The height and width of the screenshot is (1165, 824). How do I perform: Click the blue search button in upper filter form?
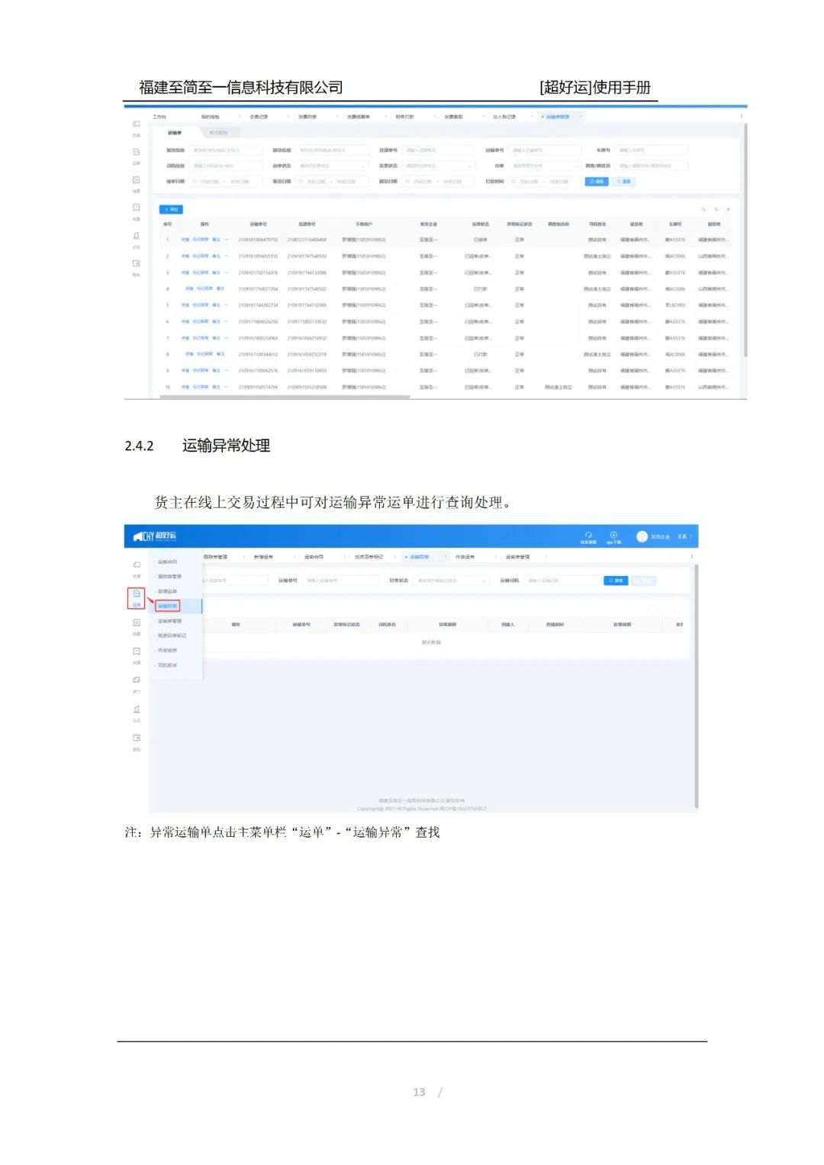597,182
